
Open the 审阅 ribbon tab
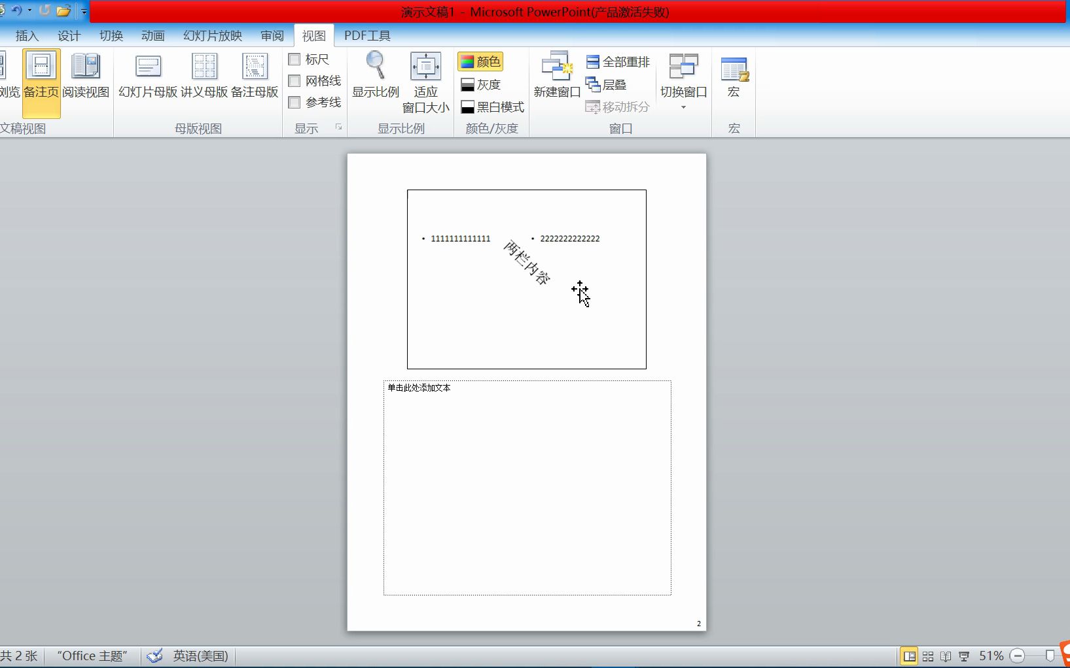coord(272,36)
